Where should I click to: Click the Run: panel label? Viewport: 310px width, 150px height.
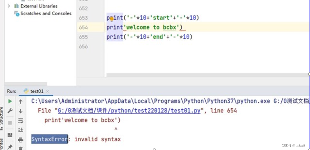(12, 91)
